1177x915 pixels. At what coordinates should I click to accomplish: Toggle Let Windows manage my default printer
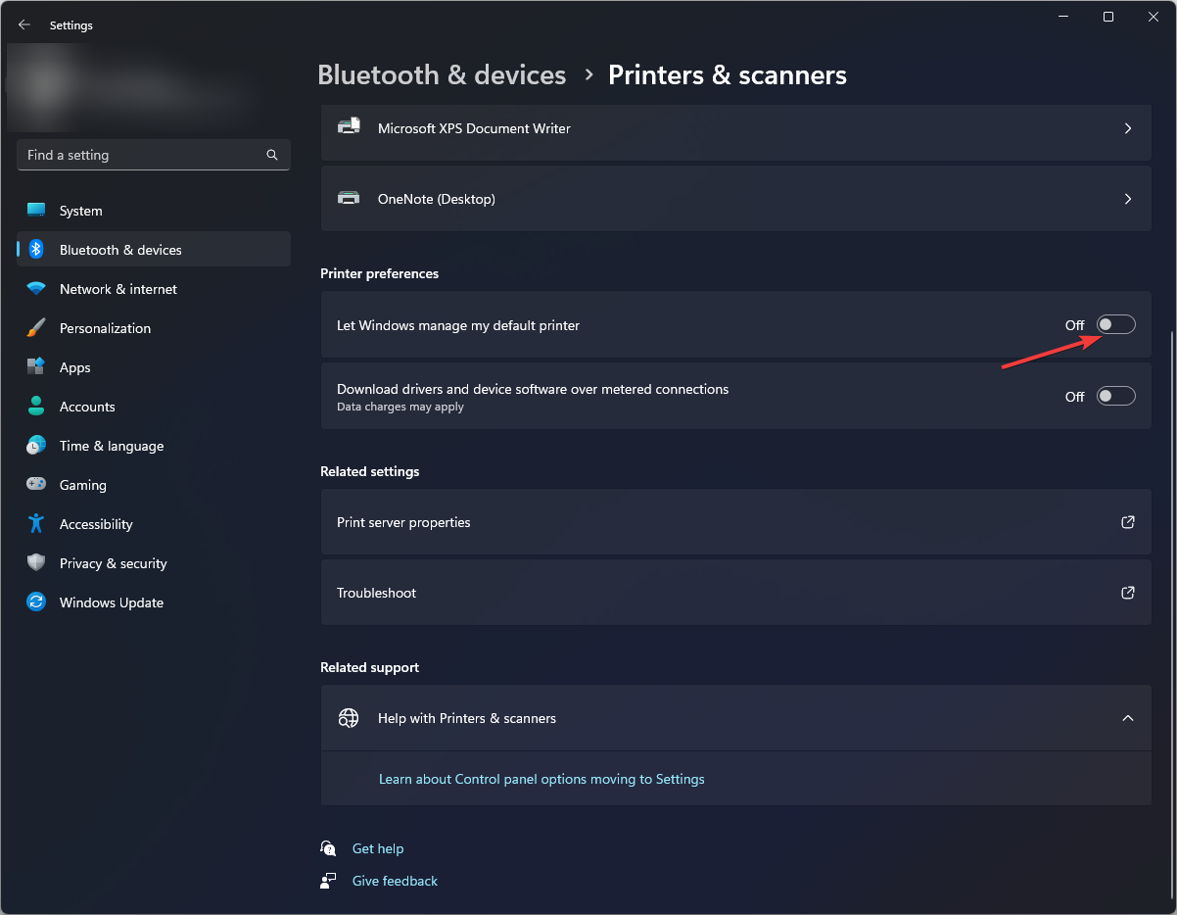point(1115,325)
